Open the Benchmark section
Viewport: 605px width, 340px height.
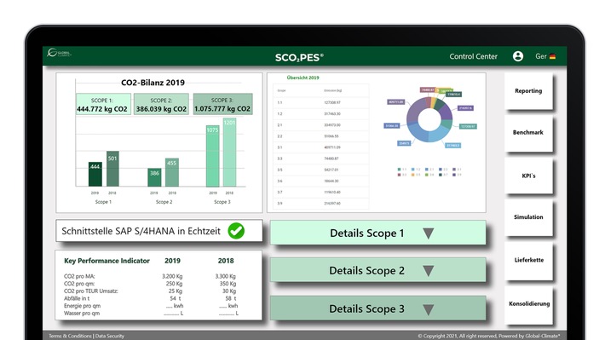click(528, 133)
